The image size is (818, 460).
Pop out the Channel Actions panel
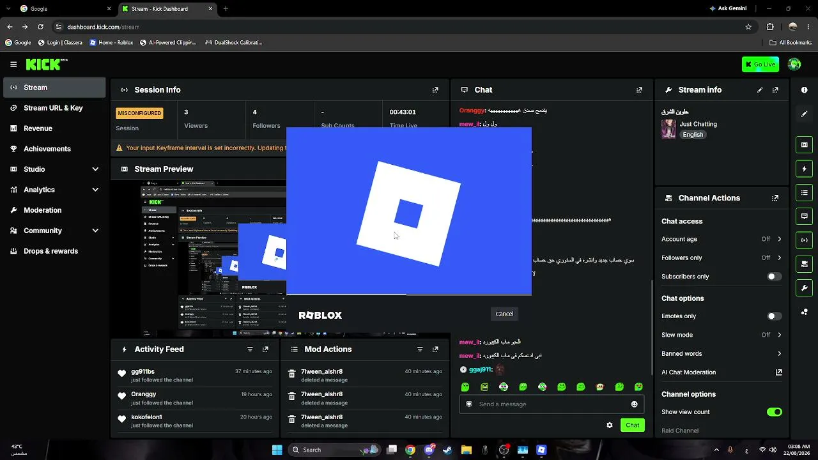click(775, 198)
